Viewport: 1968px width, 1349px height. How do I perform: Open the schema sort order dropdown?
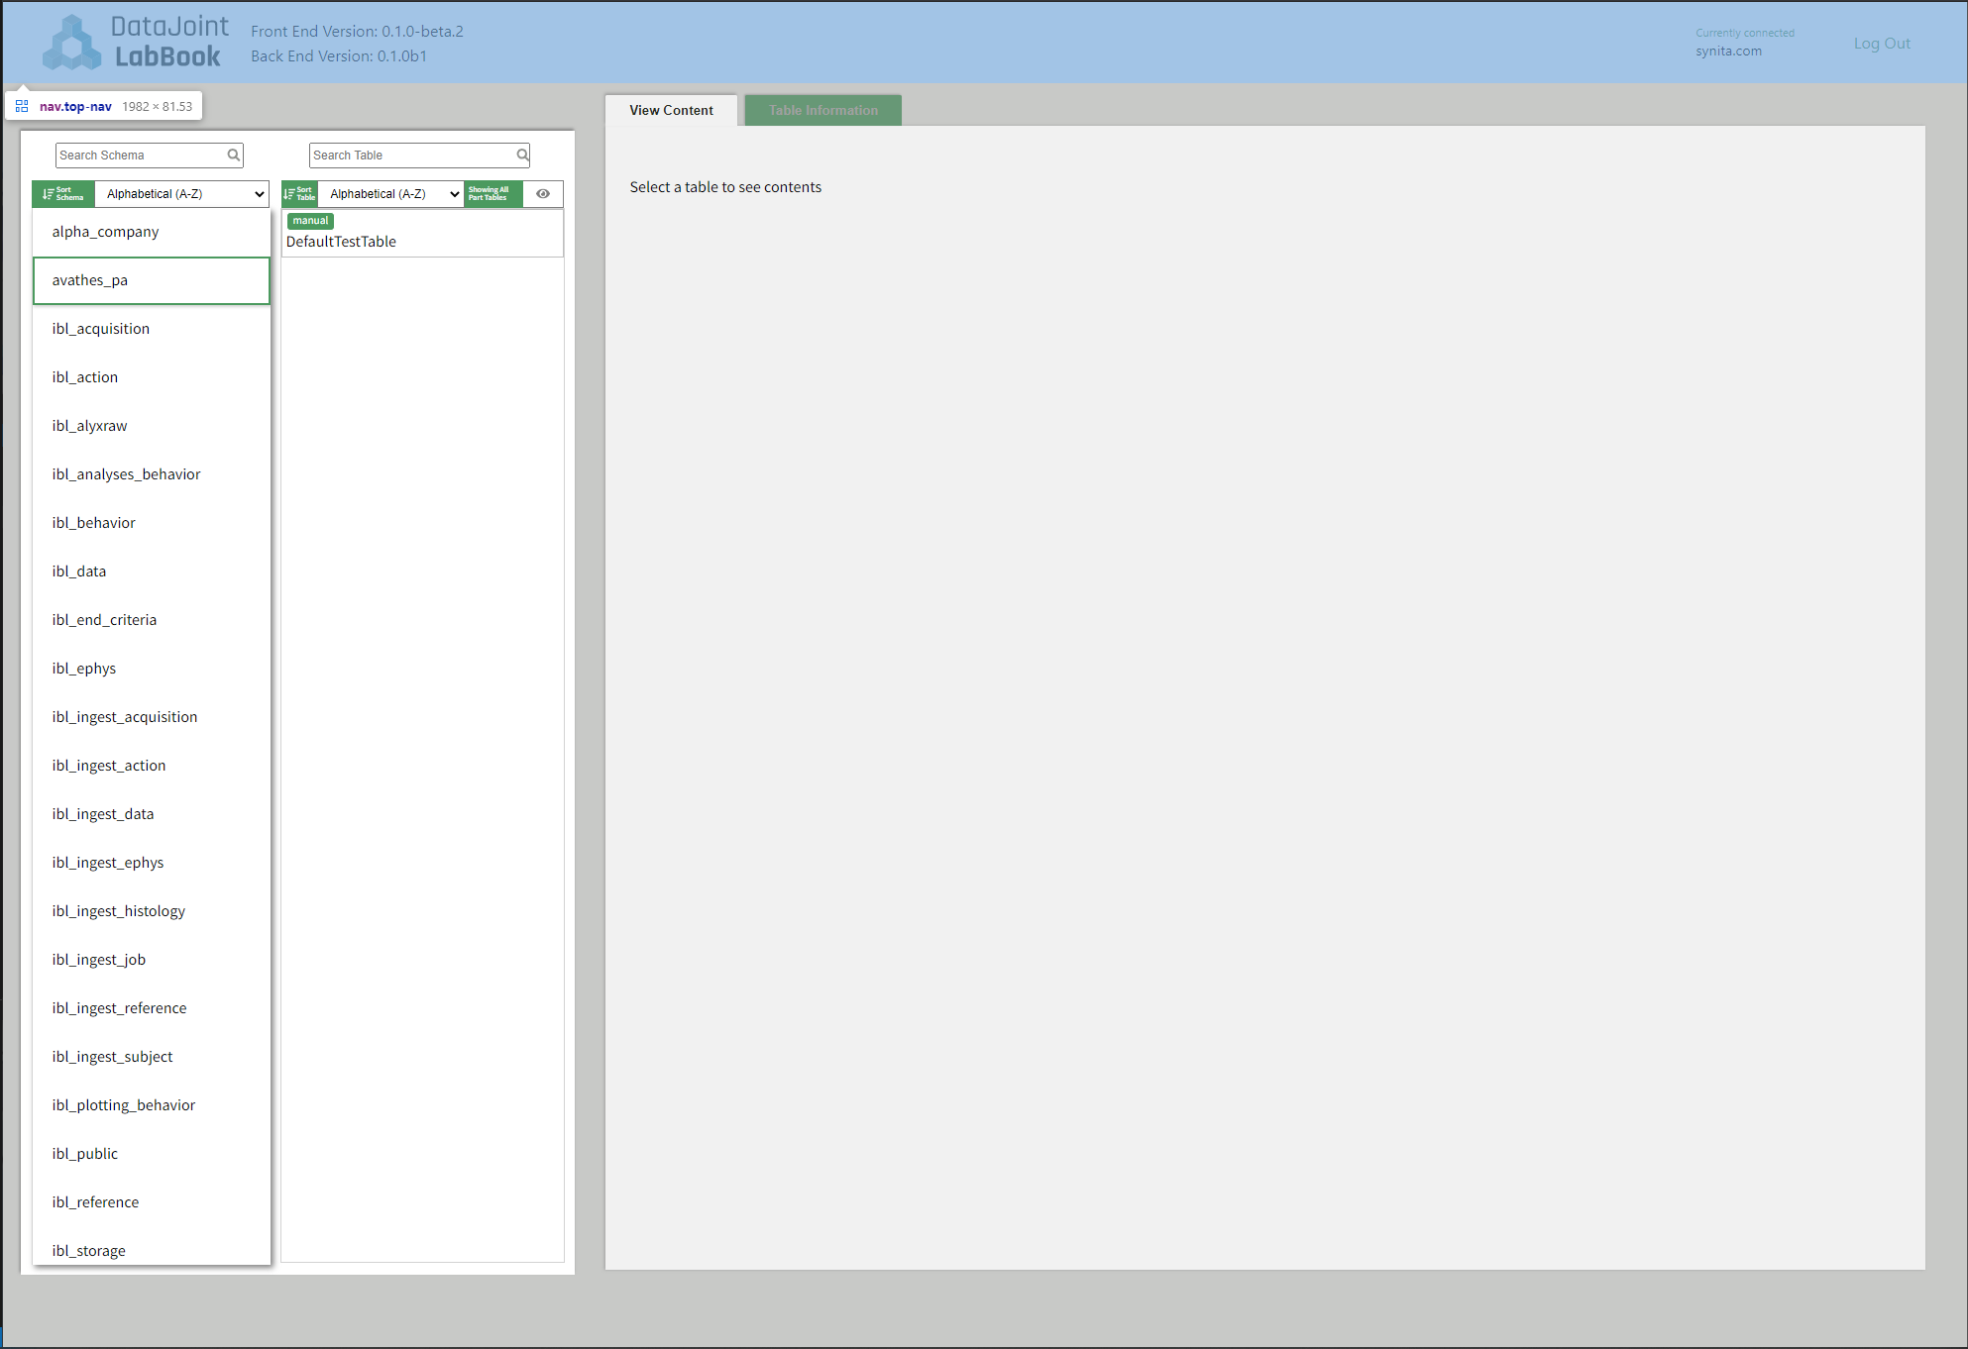click(182, 193)
